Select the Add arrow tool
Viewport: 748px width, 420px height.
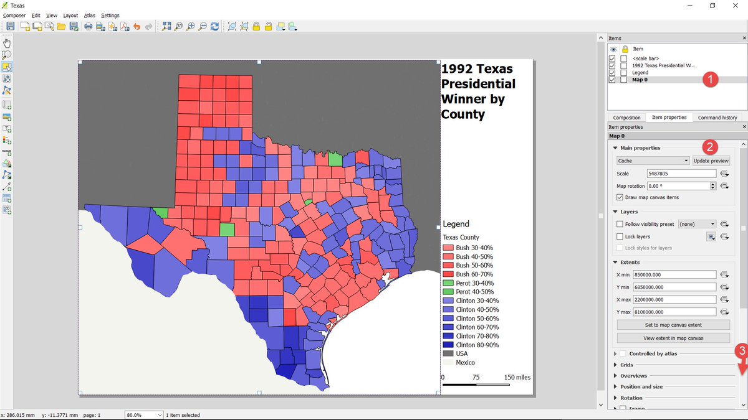pyautogui.click(x=7, y=187)
